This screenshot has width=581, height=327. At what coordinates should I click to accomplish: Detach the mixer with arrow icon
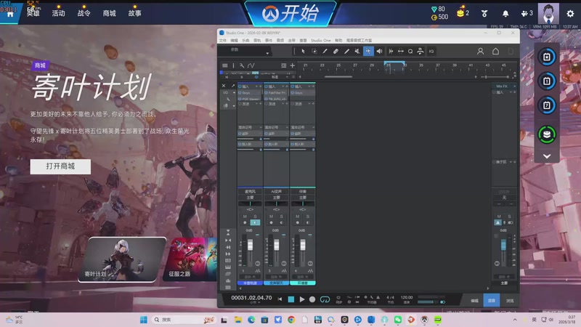tap(233, 86)
